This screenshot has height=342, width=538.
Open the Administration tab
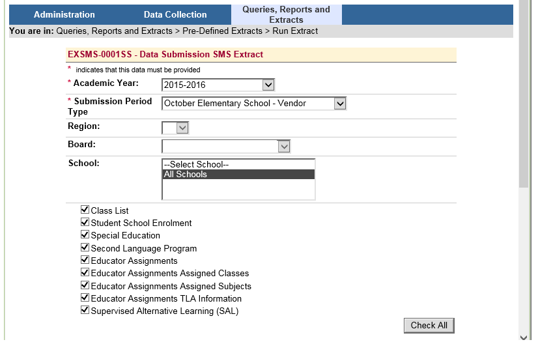64,14
